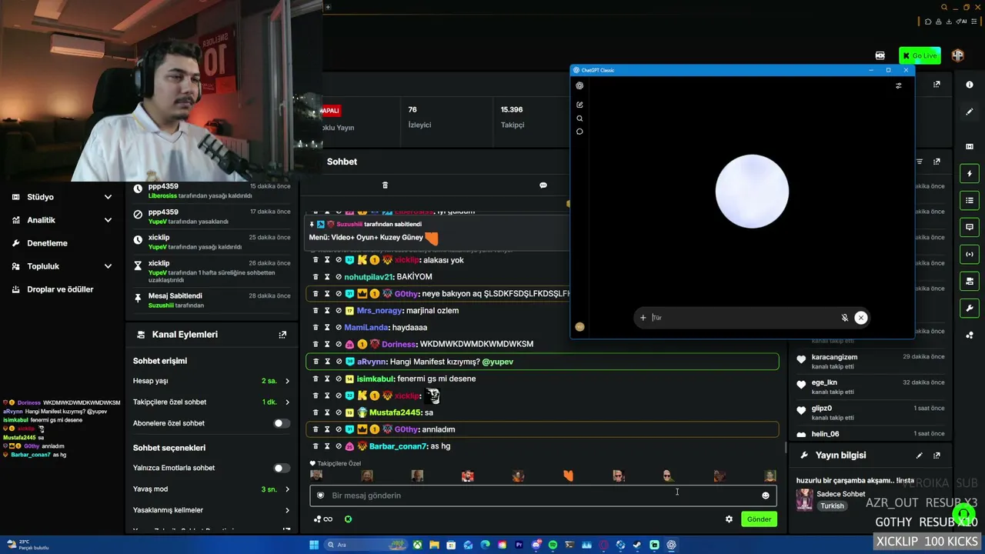The image size is (985, 554).
Task: Click the Go Live button
Action: click(x=920, y=55)
